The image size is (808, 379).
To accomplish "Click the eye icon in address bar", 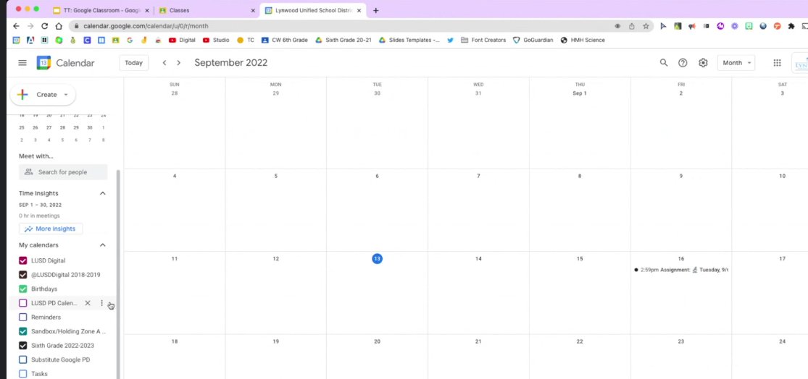I will click(617, 26).
